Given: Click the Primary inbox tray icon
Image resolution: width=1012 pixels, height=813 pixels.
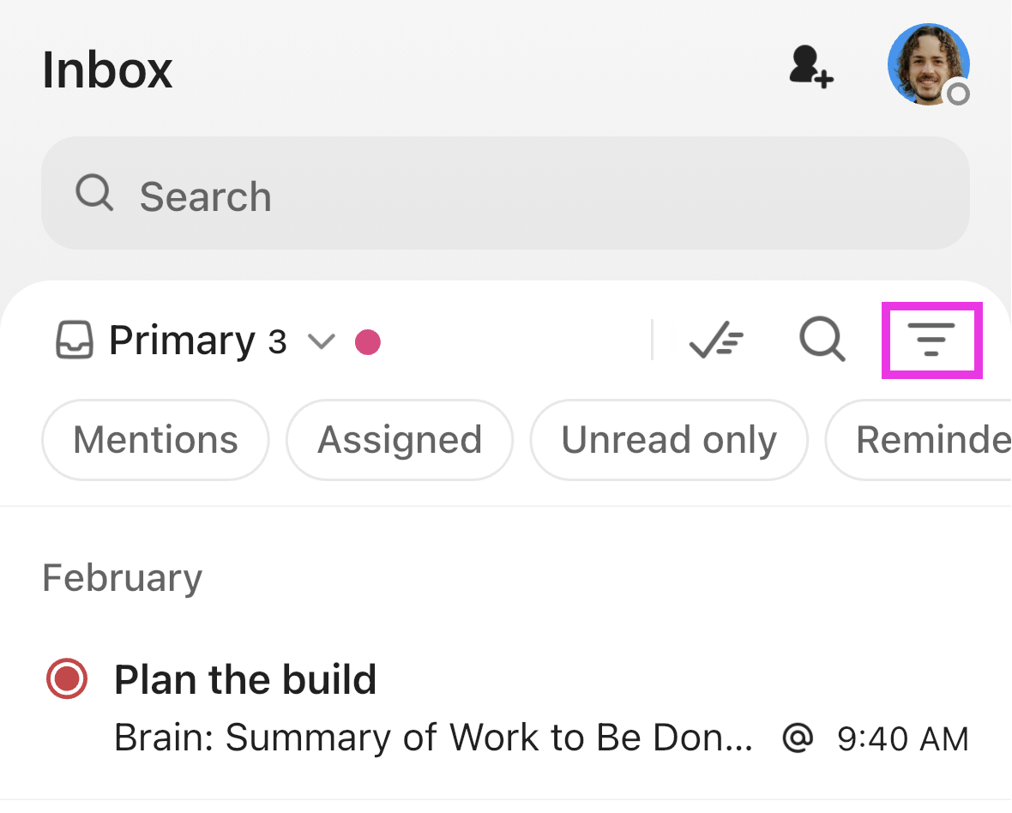Looking at the screenshot, I should [x=75, y=341].
